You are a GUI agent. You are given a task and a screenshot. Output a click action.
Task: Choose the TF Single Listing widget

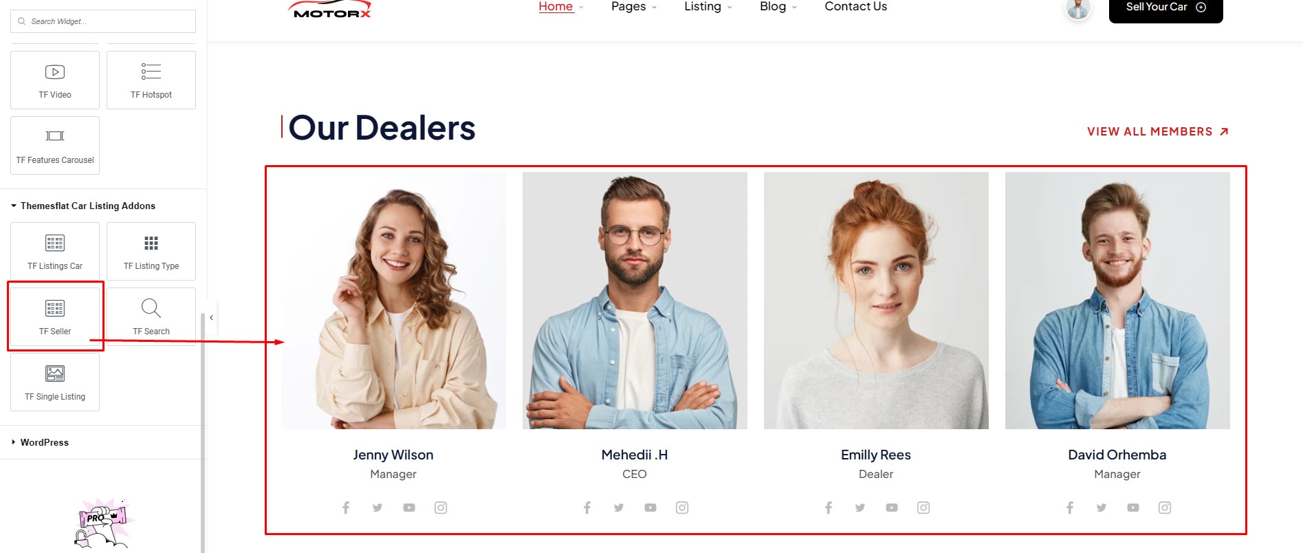click(55, 382)
